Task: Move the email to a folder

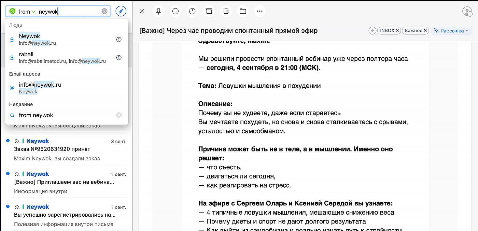Action: [x=243, y=11]
